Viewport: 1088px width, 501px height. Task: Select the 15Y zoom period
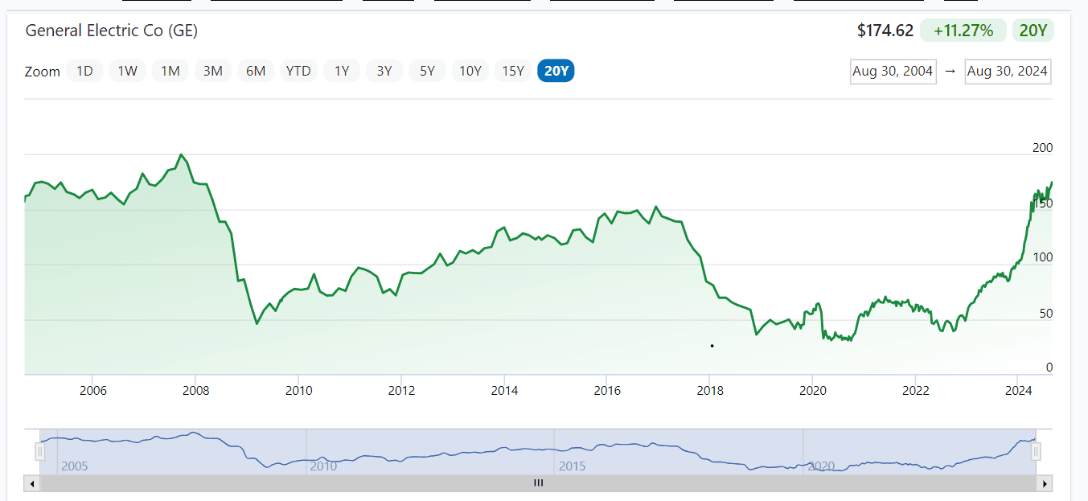tap(513, 72)
